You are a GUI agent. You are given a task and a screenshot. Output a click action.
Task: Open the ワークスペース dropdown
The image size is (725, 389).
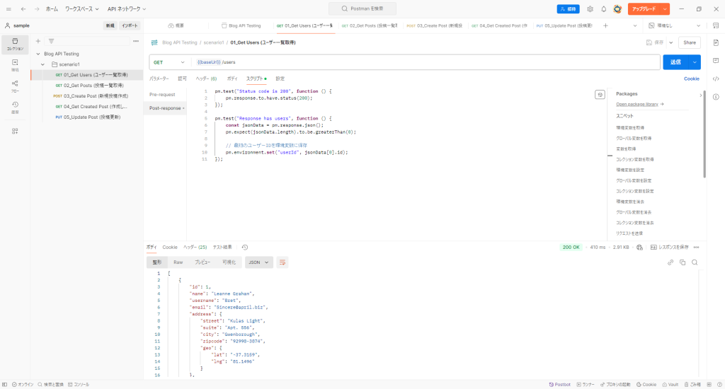click(x=82, y=8)
